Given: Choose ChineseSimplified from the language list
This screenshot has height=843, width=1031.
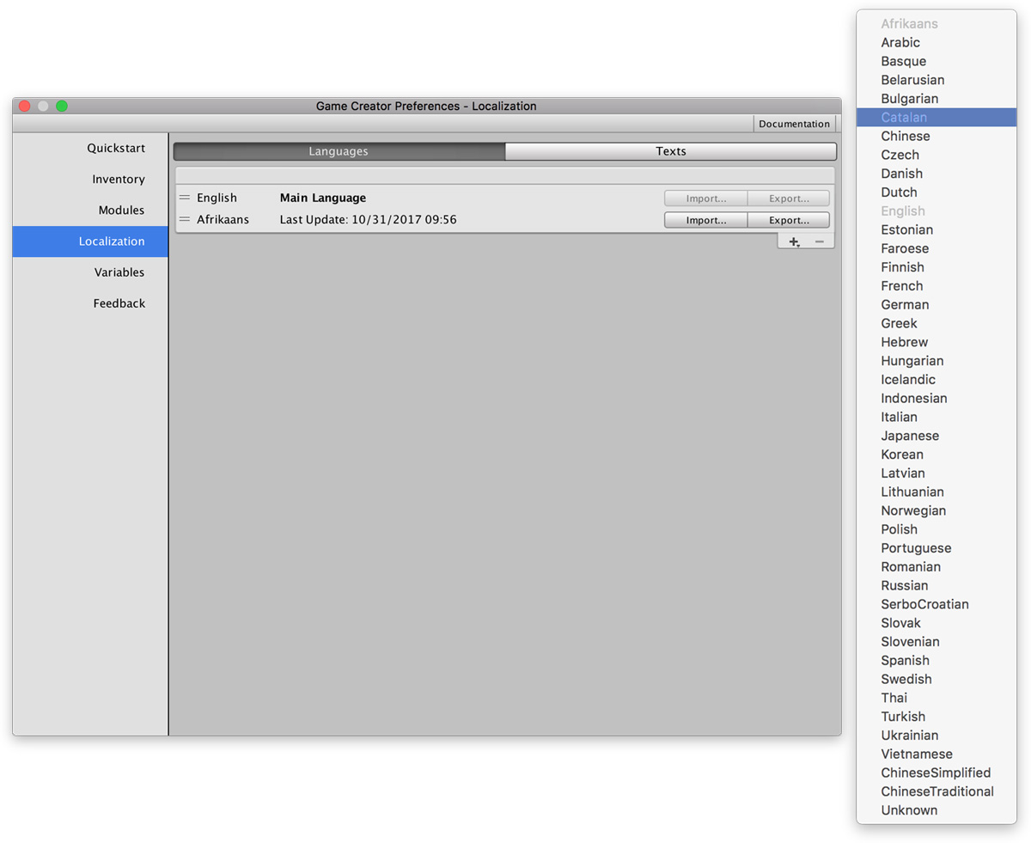Looking at the screenshot, I should pos(936,773).
